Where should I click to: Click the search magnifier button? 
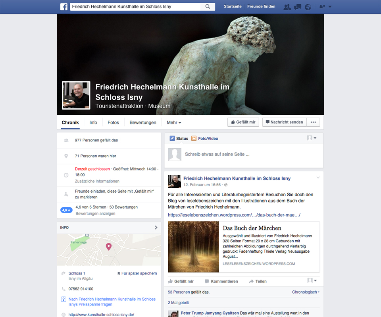click(x=208, y=7)
